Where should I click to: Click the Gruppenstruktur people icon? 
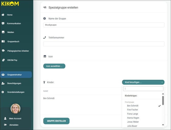[3, 75]
